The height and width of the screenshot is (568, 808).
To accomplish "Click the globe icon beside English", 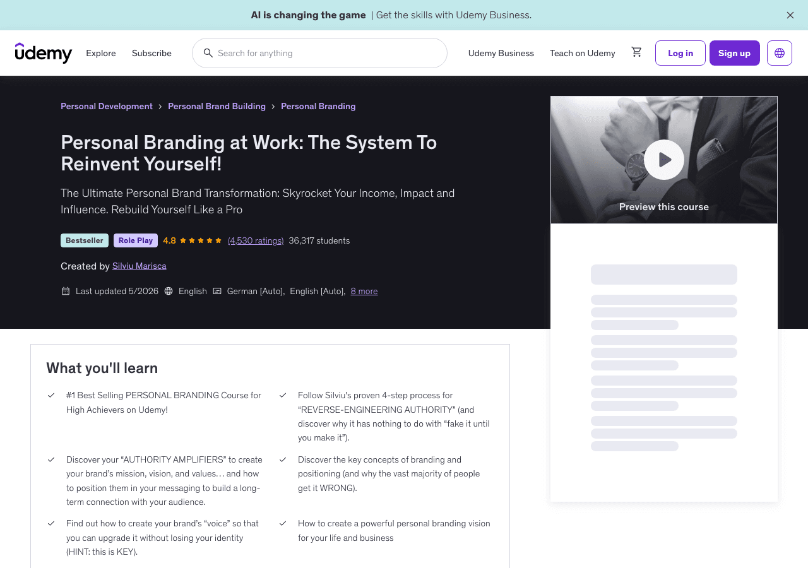I will click(x=169, y=291).
